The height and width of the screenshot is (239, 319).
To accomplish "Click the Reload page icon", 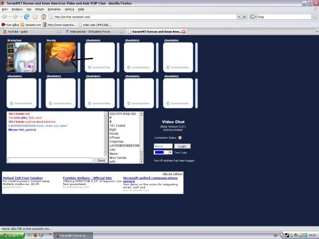I will pyautogui.click(x=27, y=17).
